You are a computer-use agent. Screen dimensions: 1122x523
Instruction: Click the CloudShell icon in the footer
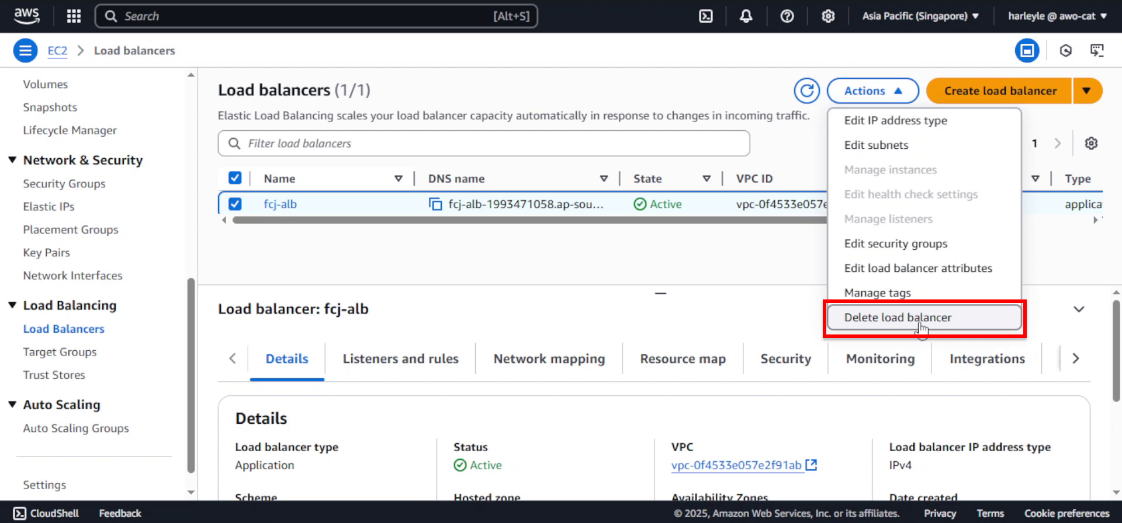20,513
